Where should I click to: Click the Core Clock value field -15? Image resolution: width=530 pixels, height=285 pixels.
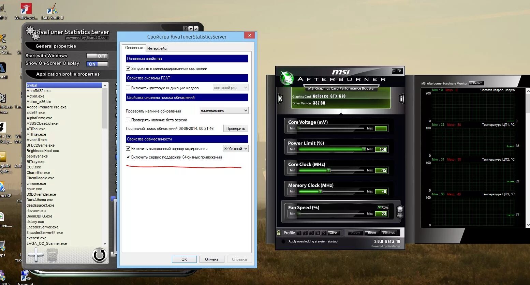[x=381, y=170]
